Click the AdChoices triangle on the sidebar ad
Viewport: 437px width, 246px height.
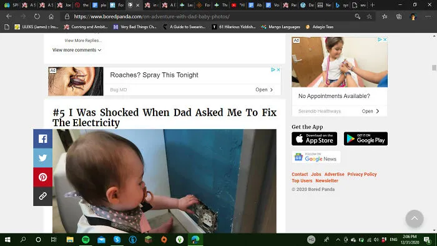click(380, 39)
